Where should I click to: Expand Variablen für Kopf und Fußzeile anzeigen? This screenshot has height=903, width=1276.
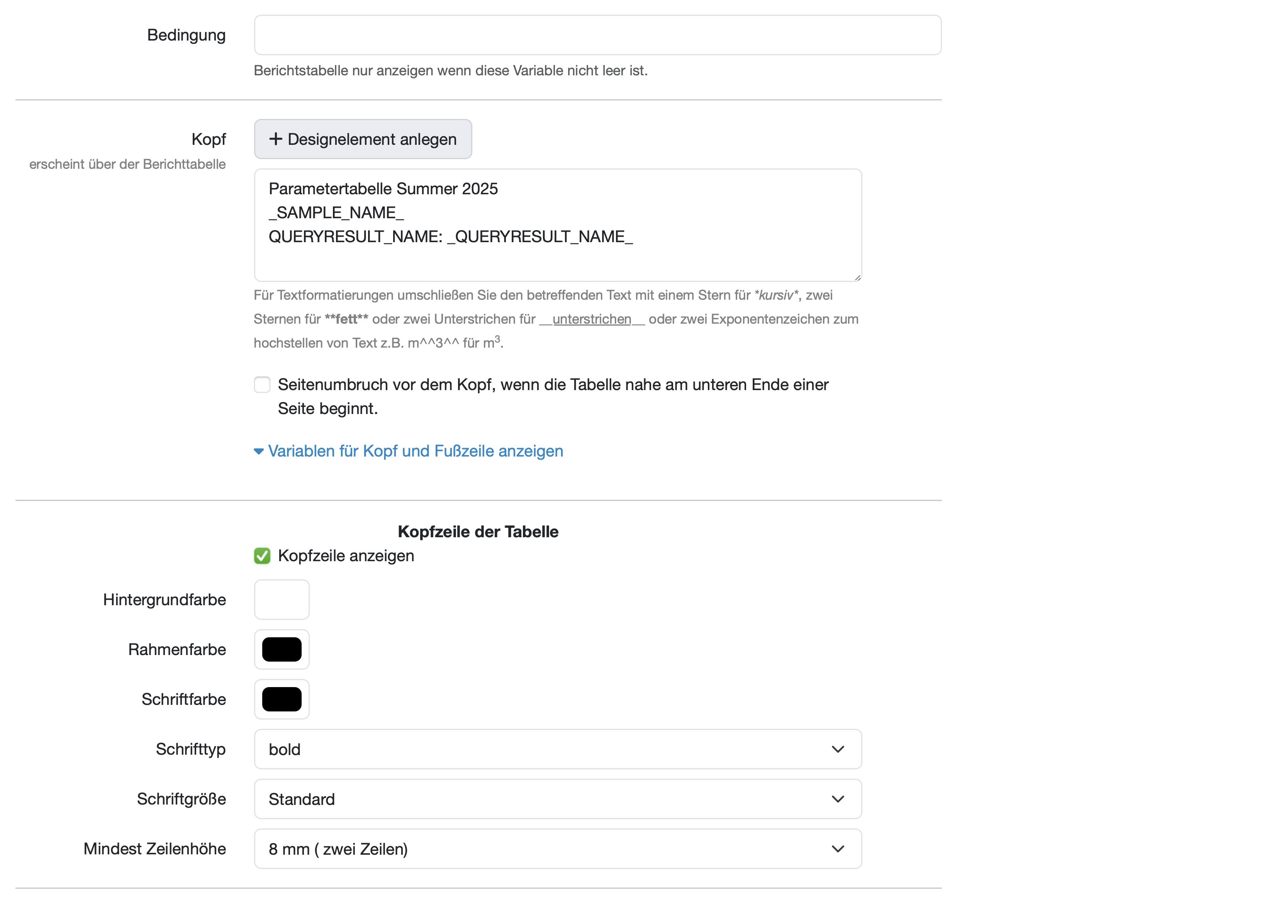coord(415,451)
